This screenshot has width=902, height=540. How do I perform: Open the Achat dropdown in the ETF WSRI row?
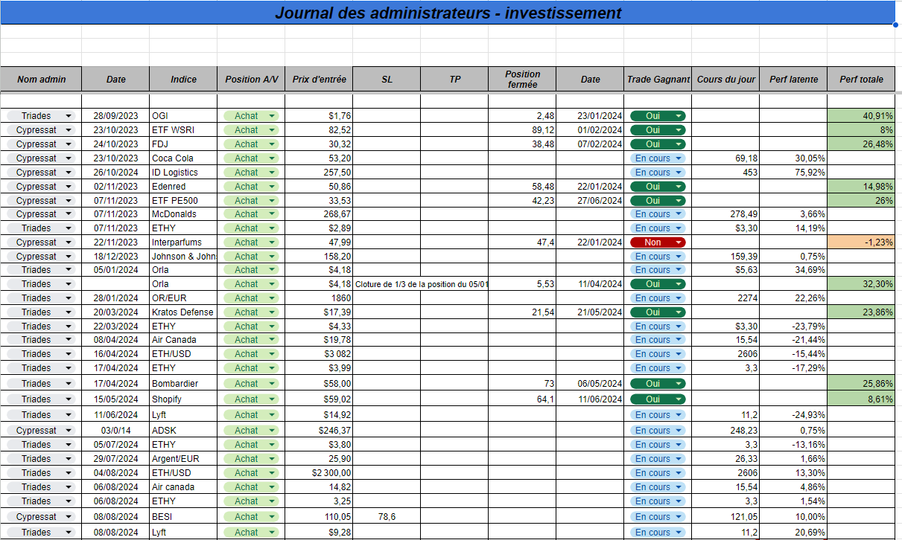click(x=251, y=130)
